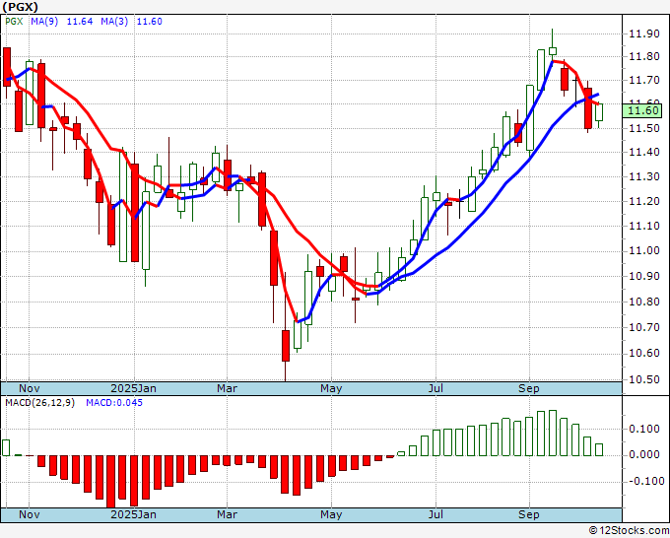Click Jul on the MACD panel time axis

435,514
